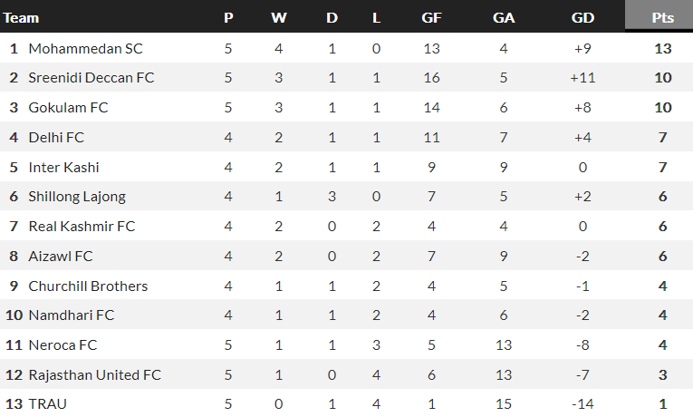Select Gokulam FC in the standings

[68, 108]
